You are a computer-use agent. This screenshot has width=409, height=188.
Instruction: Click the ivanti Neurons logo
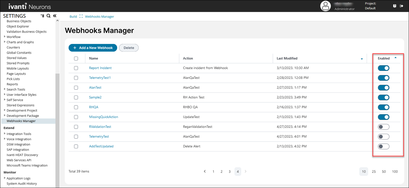pyautogui.click(x=30, y=6)
